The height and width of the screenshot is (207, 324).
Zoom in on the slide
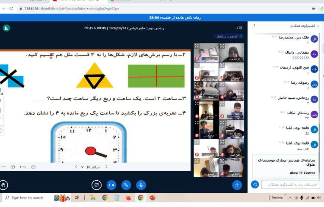[x=13, y=167]
